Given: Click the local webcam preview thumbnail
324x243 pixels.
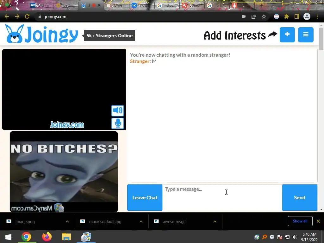Looking at the screenshot, I should click(64, 172).
